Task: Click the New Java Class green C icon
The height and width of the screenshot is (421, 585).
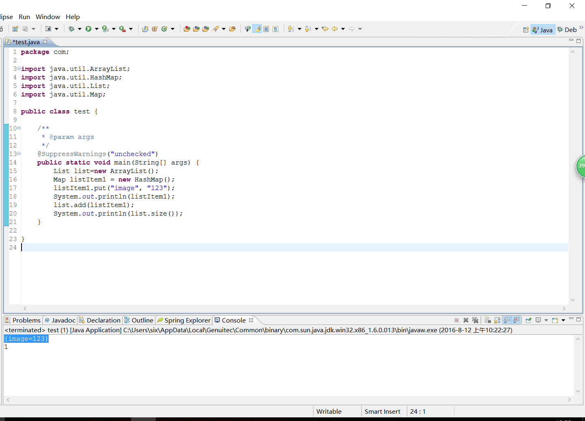Action: click(164, 29)
